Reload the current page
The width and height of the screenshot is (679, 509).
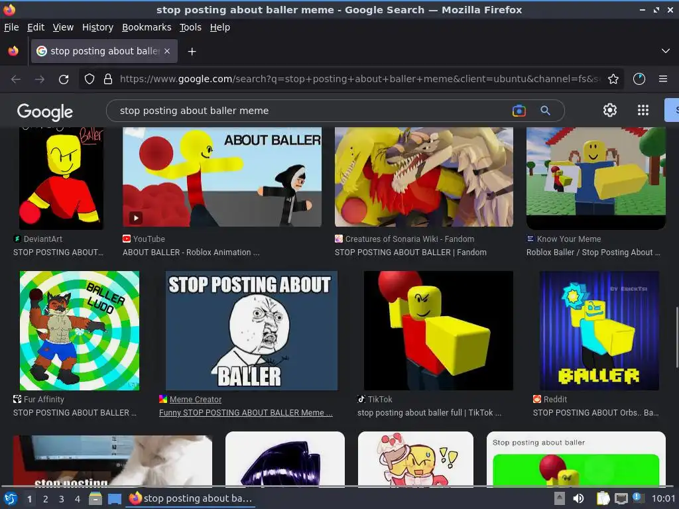tap(64, 80)
